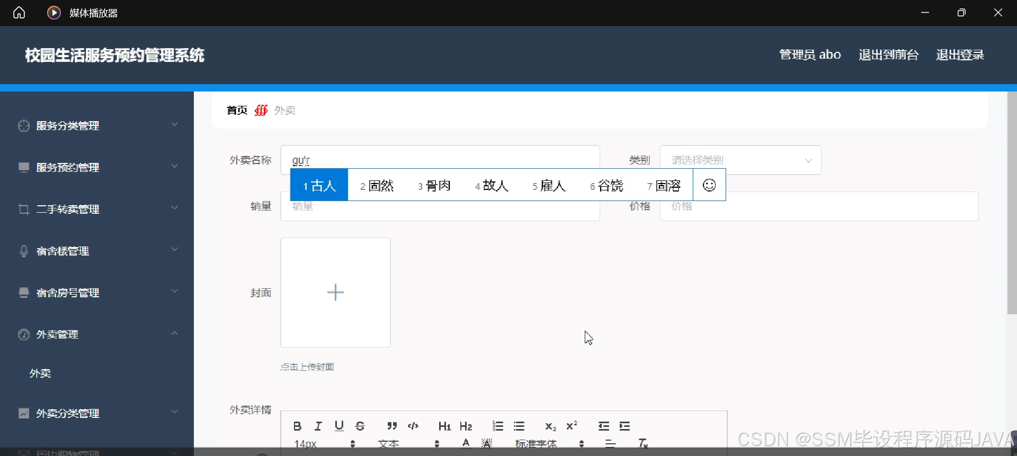Insert a blockquote using the quote icon
1017x456 pixels.
click(x=392, y=426)
